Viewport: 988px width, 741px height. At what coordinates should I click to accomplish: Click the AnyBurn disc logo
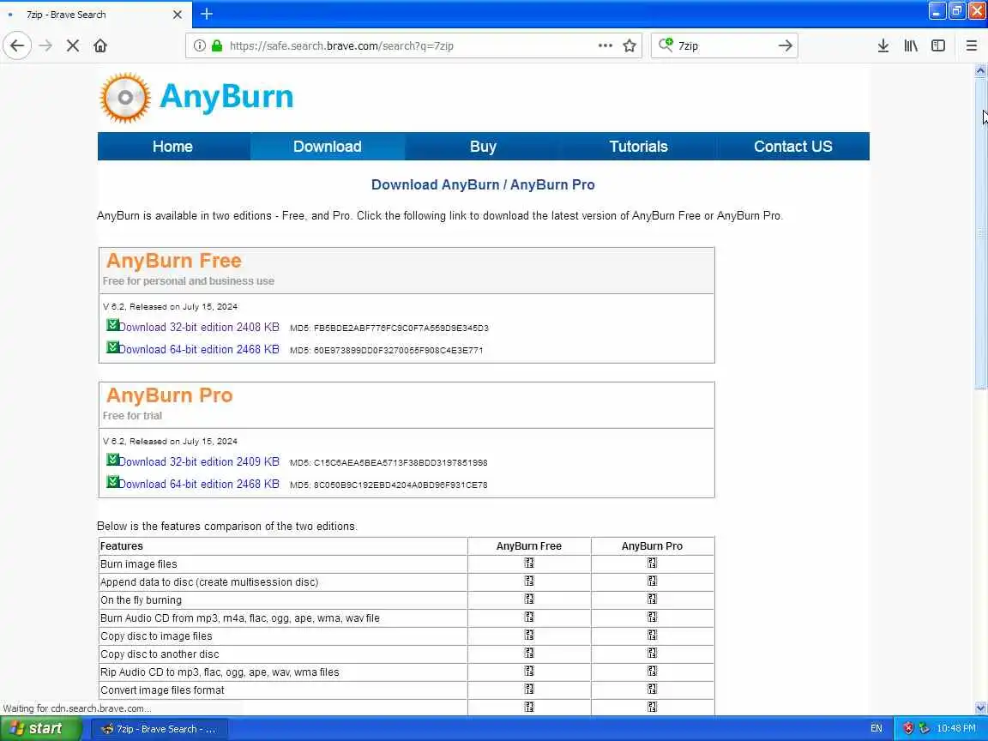[x=125, y=97]
